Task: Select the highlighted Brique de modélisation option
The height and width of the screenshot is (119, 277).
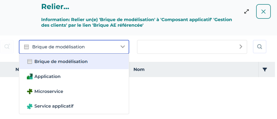Action: click(61, 62)
